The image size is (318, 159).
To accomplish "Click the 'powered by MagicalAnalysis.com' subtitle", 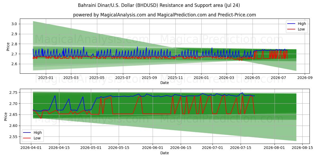I will [165, 15].
